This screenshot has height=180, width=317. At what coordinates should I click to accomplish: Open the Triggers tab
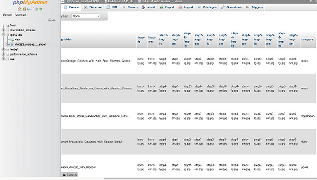click(254, 7)
